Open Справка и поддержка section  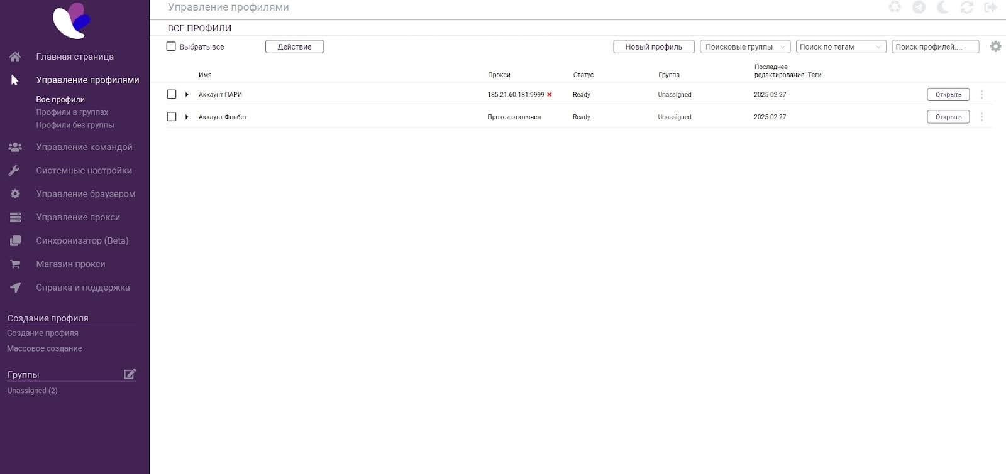click(x=83, y=288)
